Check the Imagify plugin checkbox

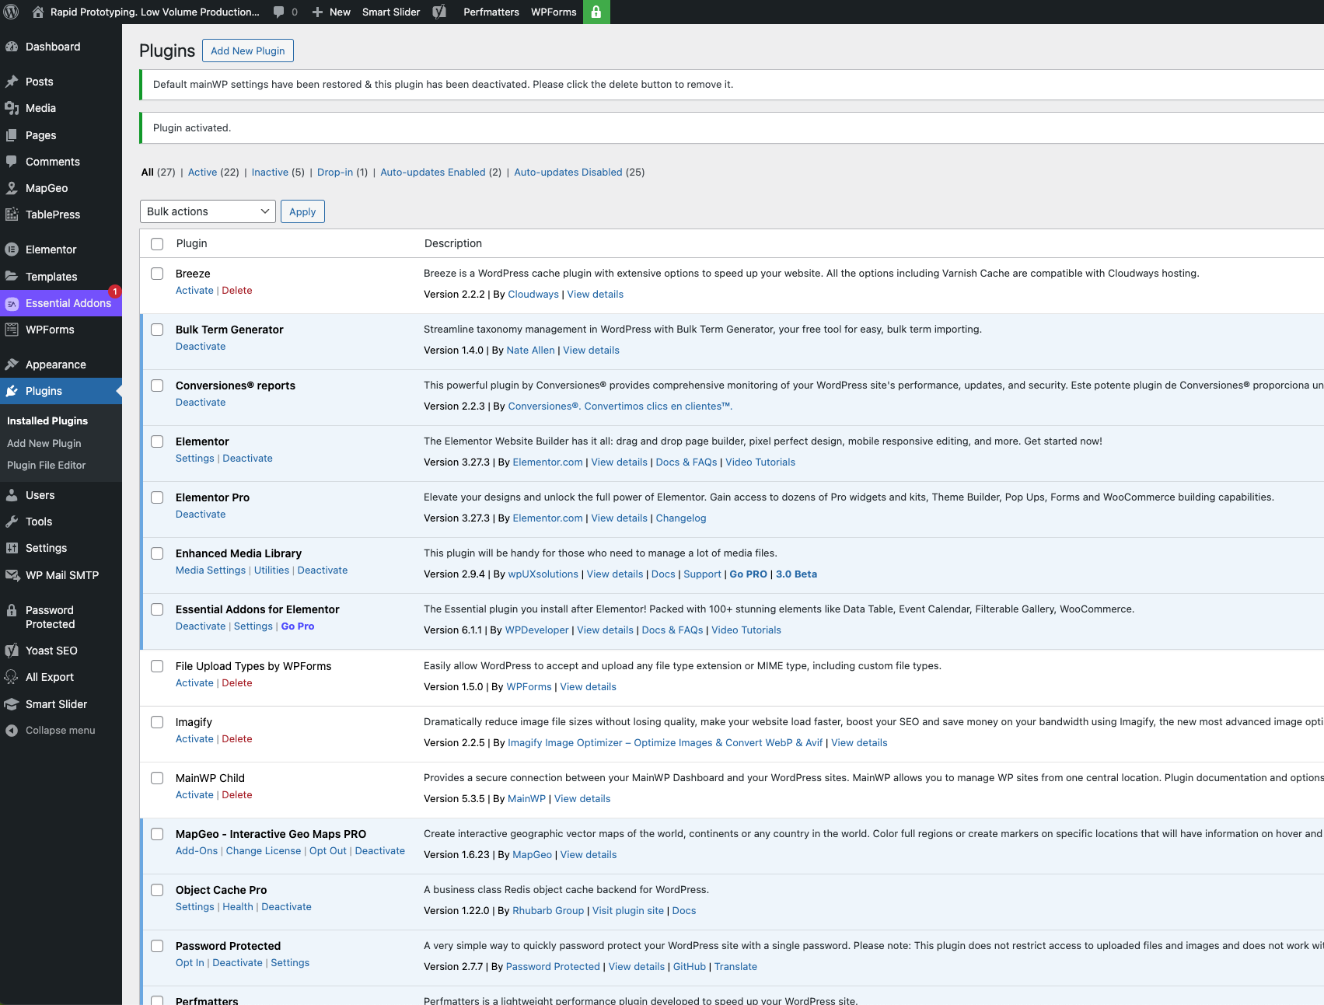157,722
